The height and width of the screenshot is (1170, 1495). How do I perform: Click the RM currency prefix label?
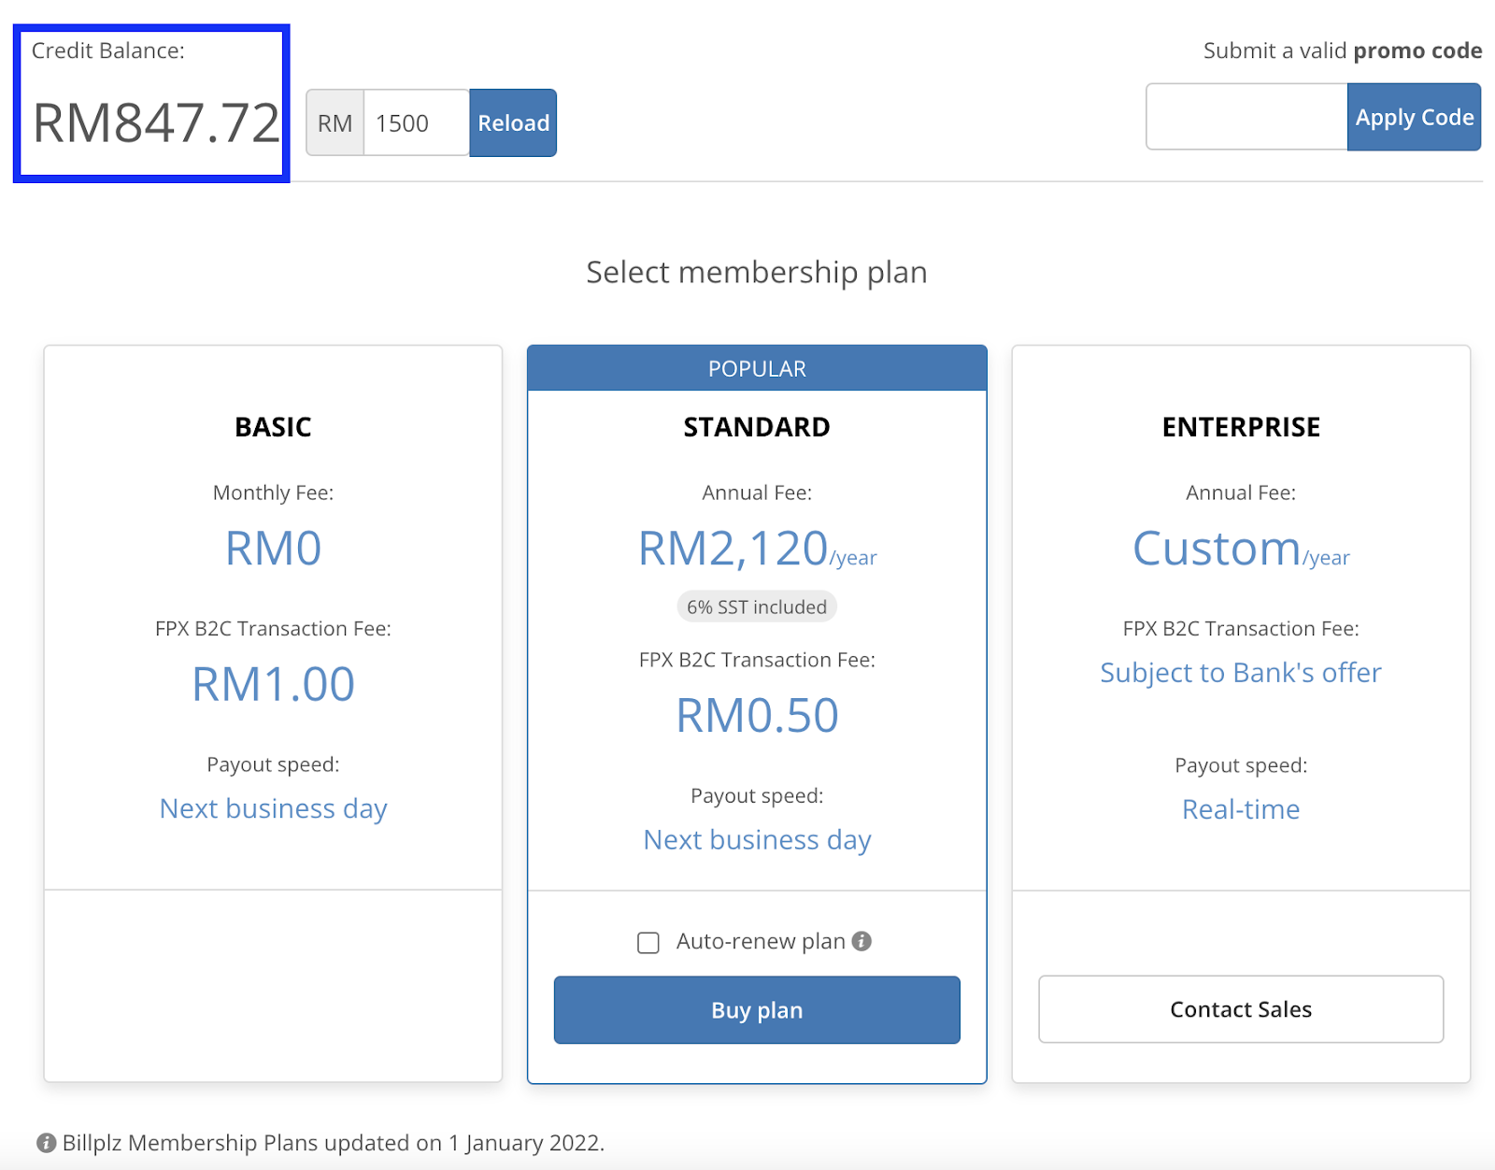pos(335,123)
